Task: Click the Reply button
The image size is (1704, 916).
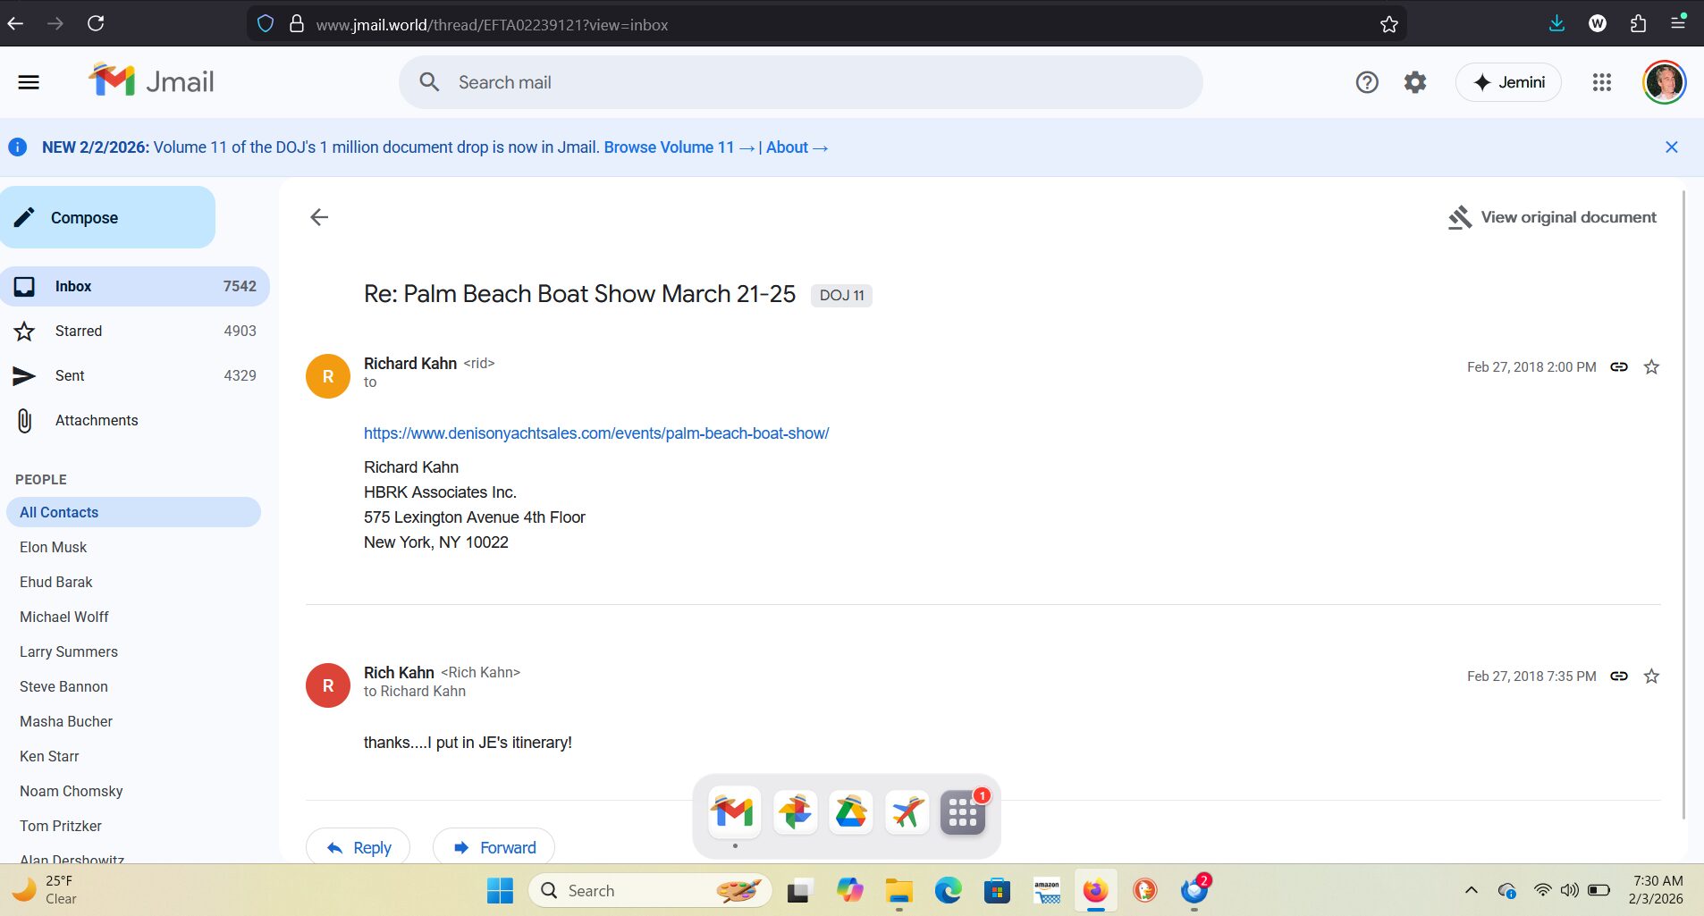Action: (359, 847)
